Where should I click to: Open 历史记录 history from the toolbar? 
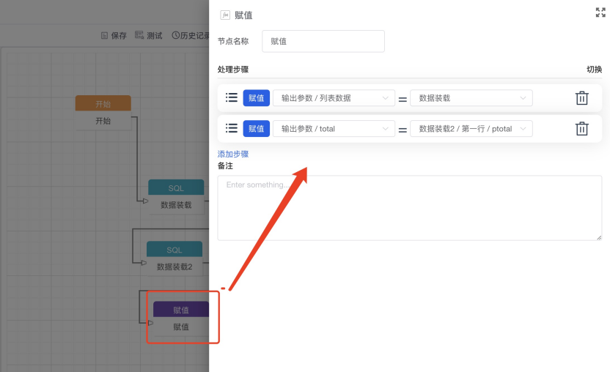190,35
